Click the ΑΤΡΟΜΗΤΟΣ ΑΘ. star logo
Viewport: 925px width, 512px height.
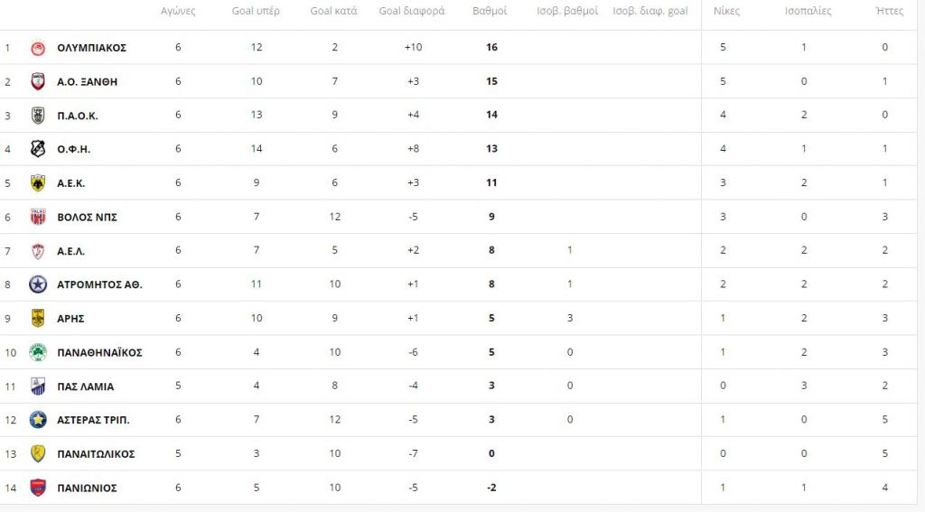pyautogui.click(x=38, y=284)
